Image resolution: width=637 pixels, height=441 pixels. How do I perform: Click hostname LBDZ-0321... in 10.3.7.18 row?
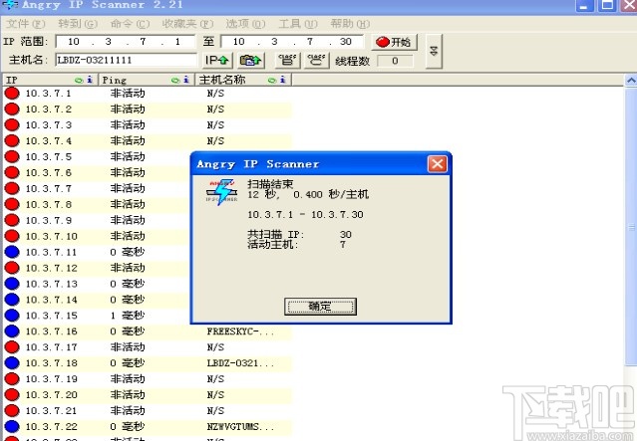click(240, 363)
